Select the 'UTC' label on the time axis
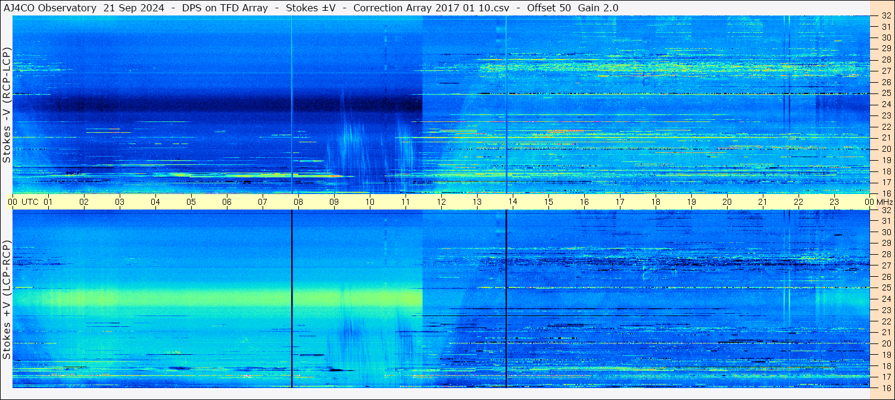Viewport: 895px width, 400px height. tap(30, 202)
